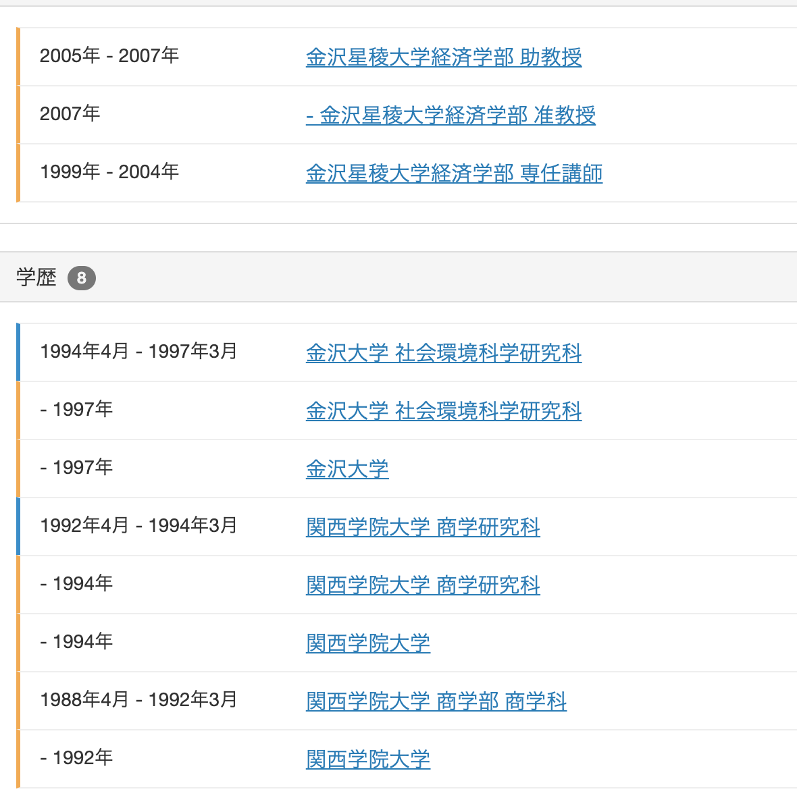Click the 学歴 section heading
This screenshot has width=797, height=802.
coord(36,277)
